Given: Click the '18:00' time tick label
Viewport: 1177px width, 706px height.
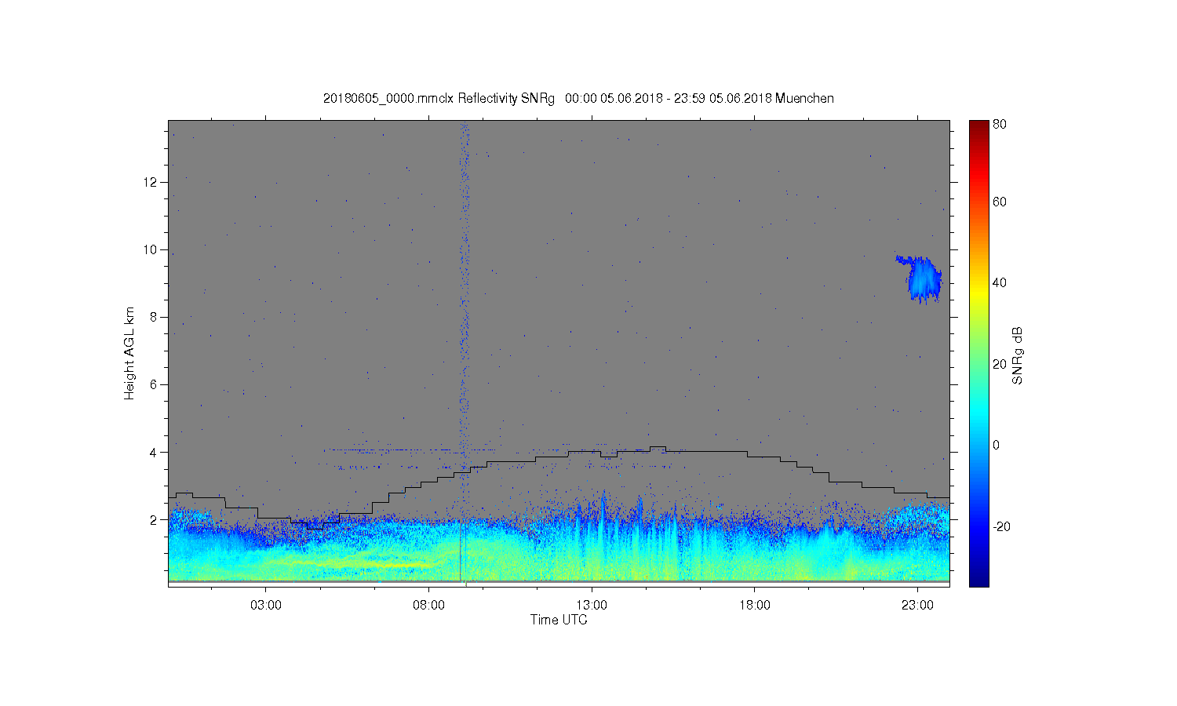Looking at the screenshot, I should coord(754,606).
